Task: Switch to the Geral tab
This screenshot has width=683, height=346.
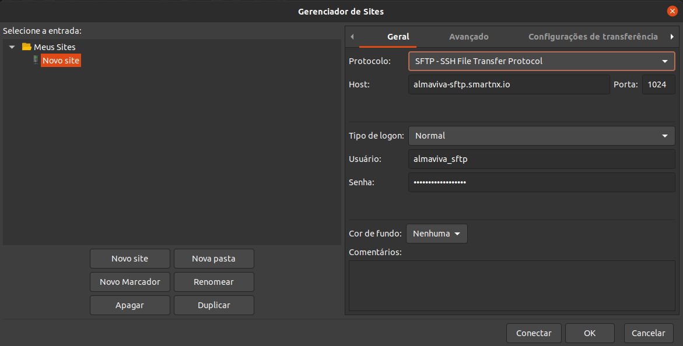Action: click(x=398, y=37)
